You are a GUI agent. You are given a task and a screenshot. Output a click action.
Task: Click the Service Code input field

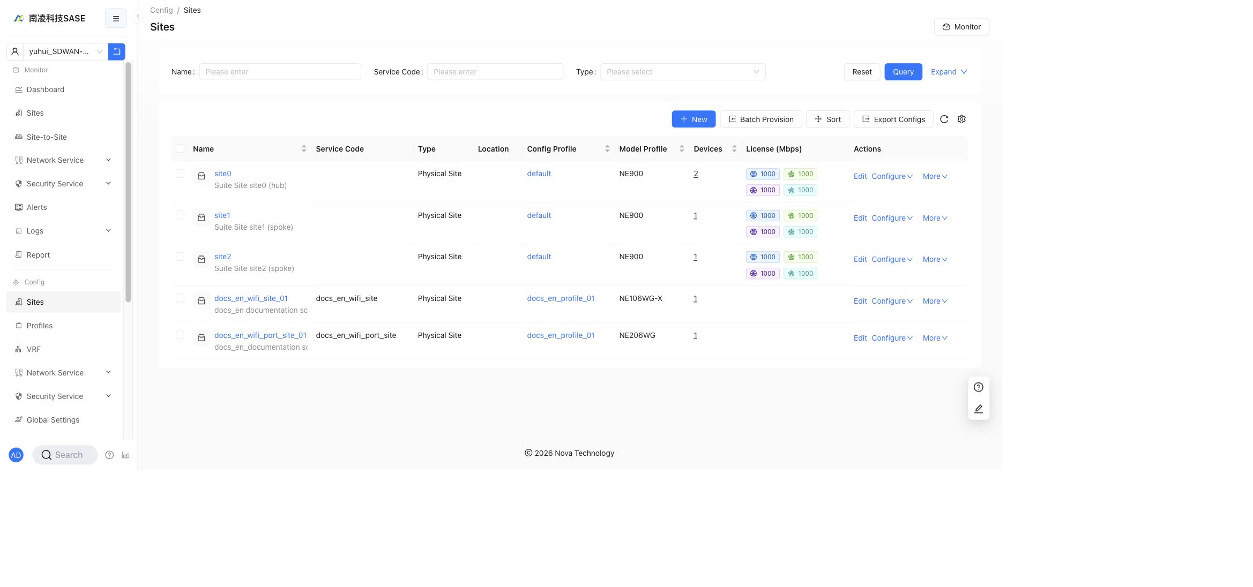coord(495,72)
